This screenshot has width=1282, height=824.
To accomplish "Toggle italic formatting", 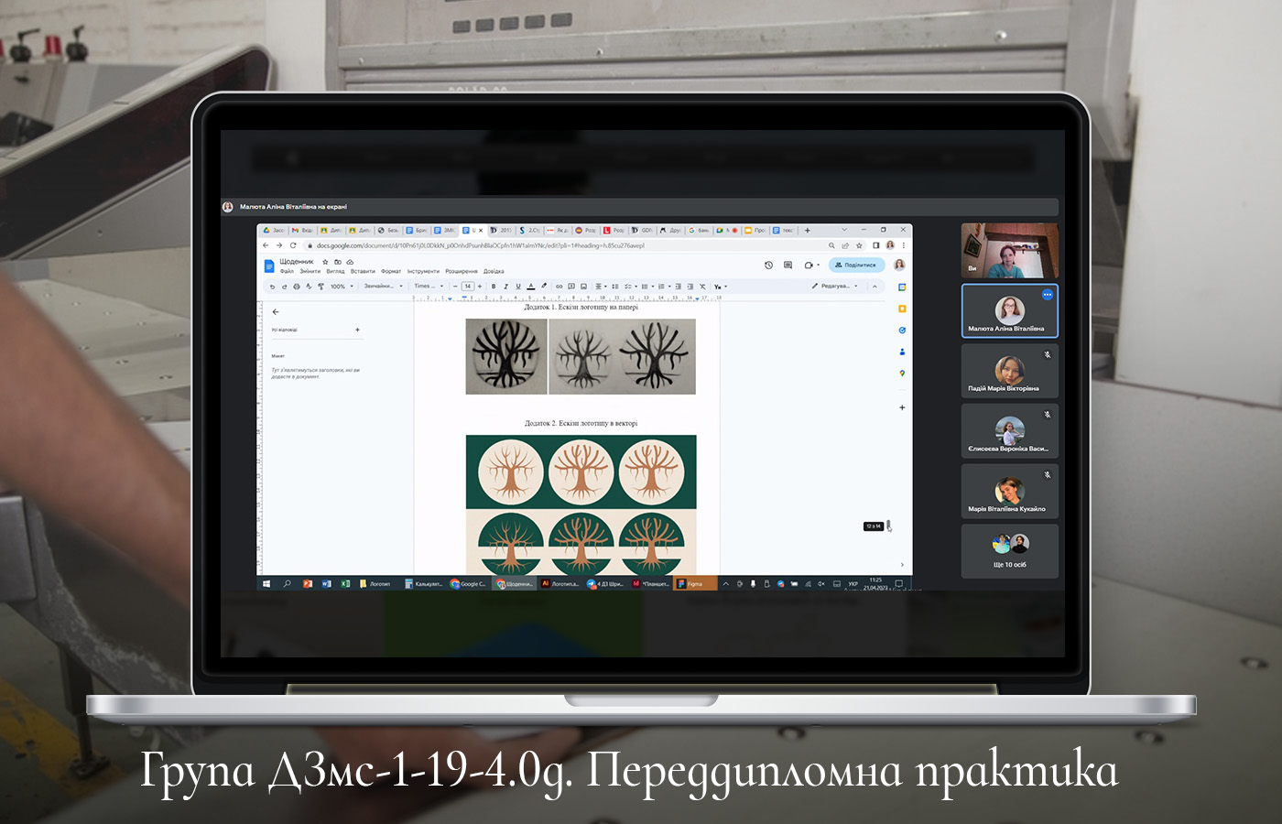I will pos(505,287).
